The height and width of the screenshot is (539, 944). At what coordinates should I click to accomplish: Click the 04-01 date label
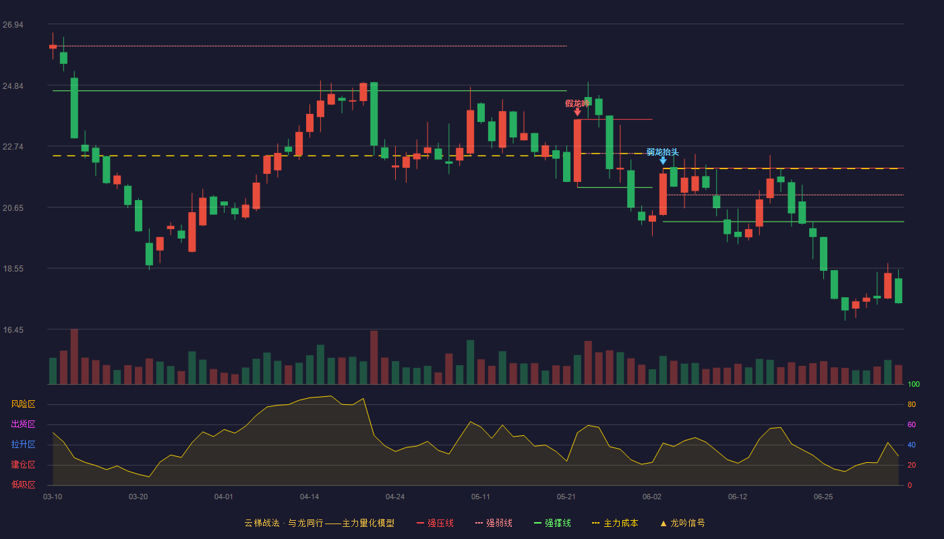224,497
